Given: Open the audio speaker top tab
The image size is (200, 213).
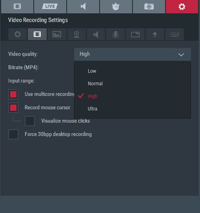Looking at the screenshot, I should coord(83,7).
